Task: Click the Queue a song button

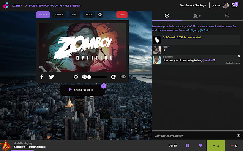Action: pyautogui.click(x=83, y=90)
